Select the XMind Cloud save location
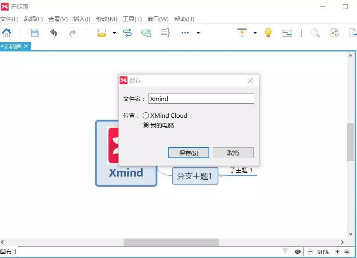The height and width of the screenshot is (258, 357). 146,115
